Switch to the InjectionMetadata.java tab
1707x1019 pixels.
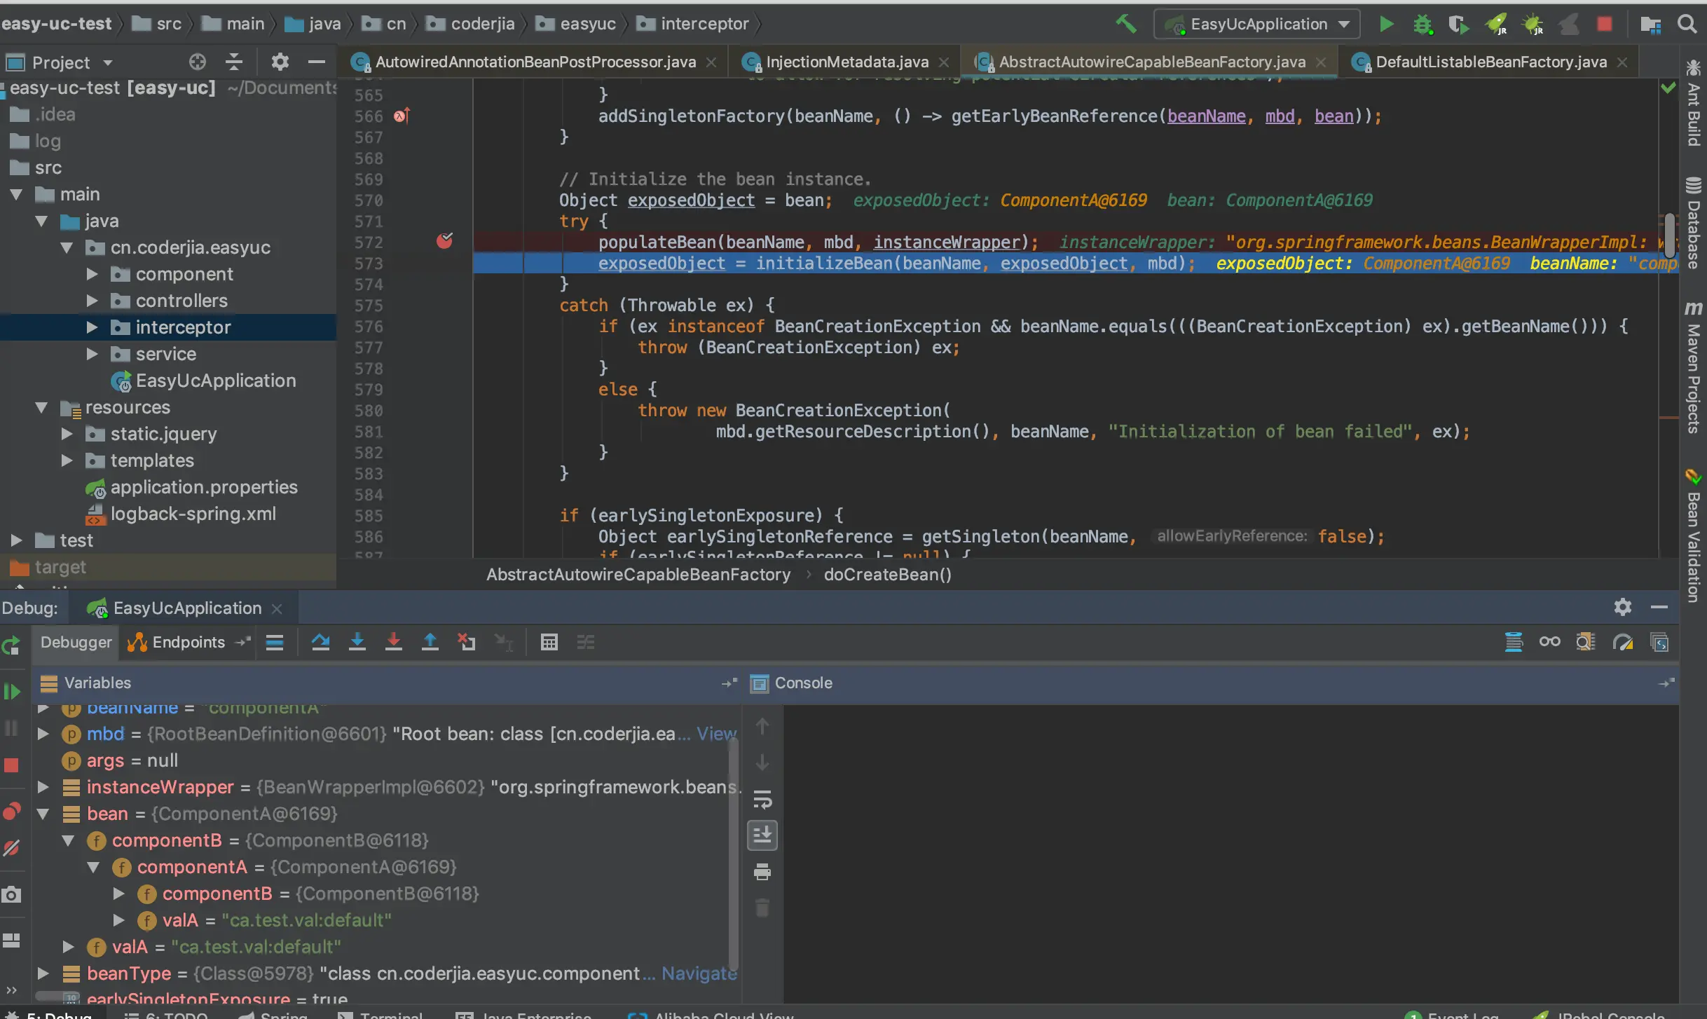pos(846,62)
